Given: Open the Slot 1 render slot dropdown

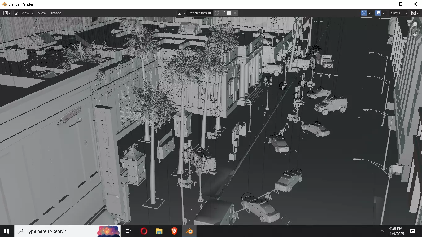Looking at the screenshot, I should tap(399, 13).
